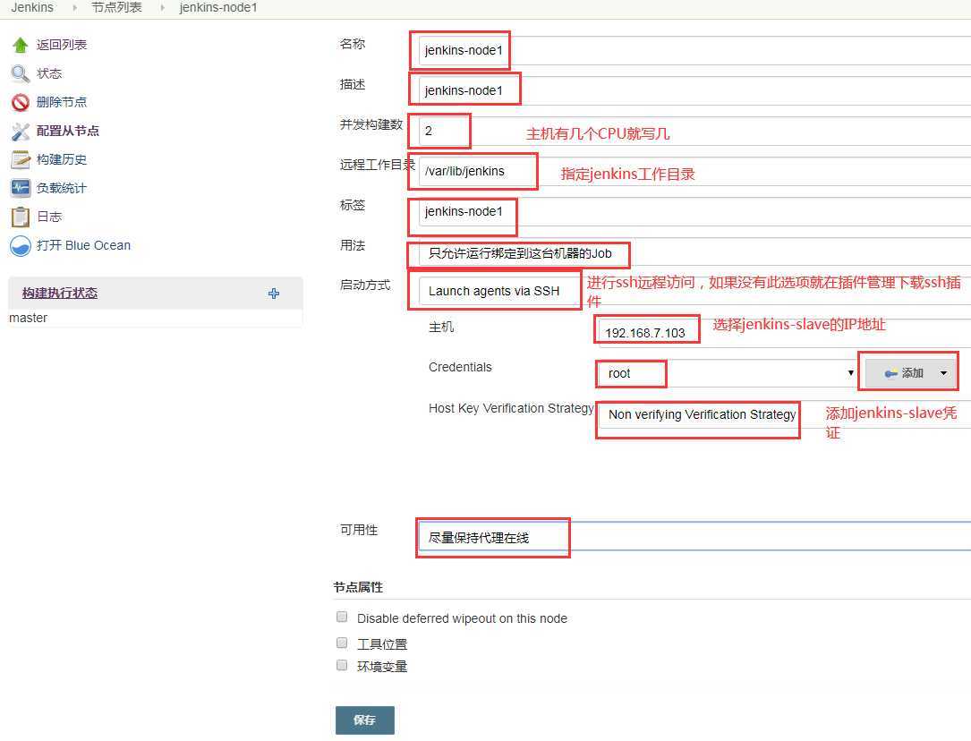The height and width of the screenshot is (741, 971).
Task: Focus the 名称 input field
Action: [694, 50]
